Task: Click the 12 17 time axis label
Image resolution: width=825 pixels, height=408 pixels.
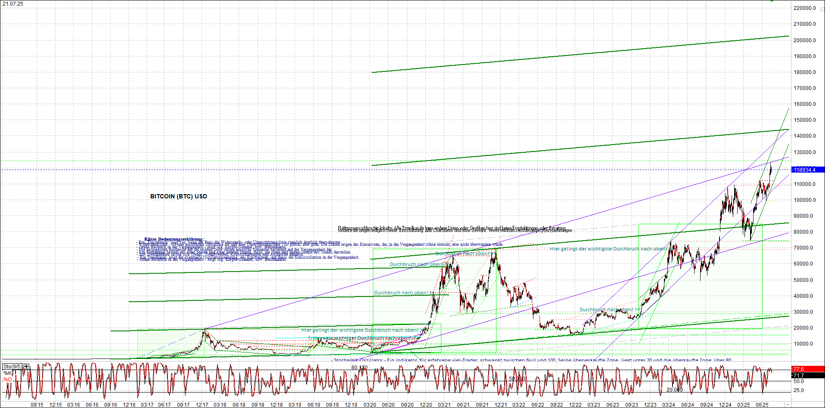Action: 202,405
